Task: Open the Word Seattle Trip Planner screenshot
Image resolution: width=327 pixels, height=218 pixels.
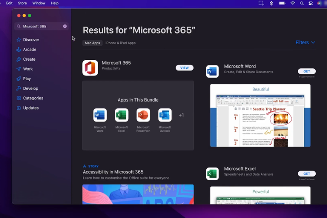Action: [260, 116]
